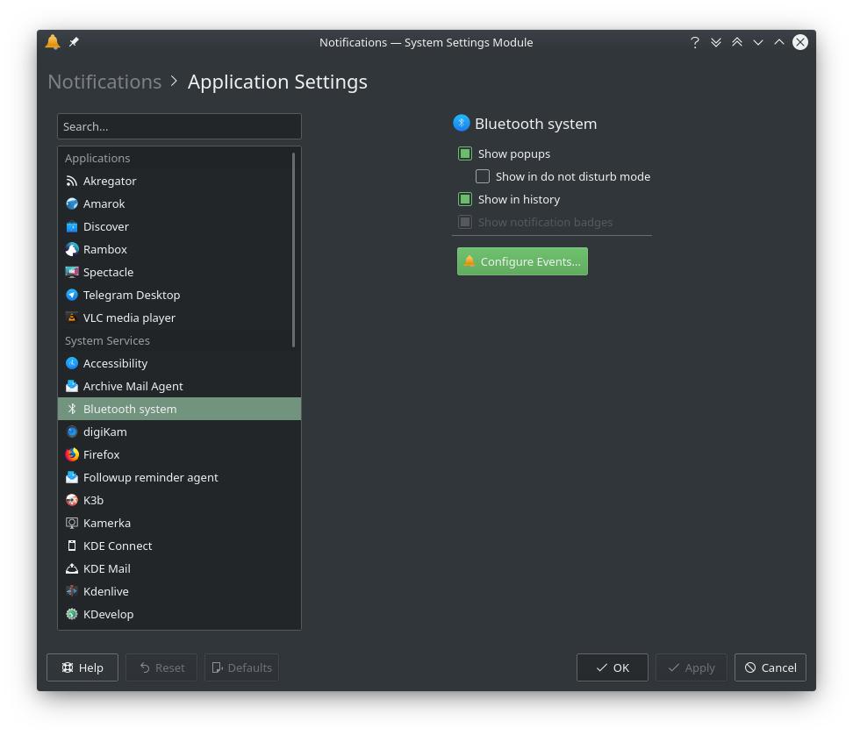
Task: Select Kamerka in the list
Action: [x=180, y=524]
